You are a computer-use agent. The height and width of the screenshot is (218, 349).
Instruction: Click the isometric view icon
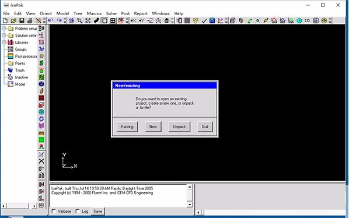tap(158, 20)
